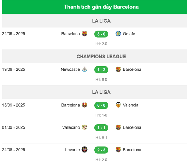Select the Champions League section header
The height and width of the screenshot is (166, 189).
[x=101, y=56]
